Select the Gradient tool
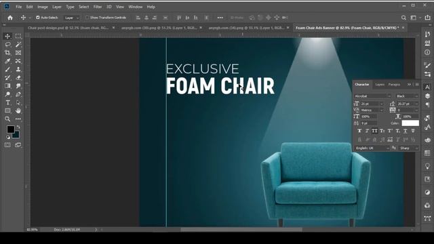The image size is (434, 244). [7, 86]
